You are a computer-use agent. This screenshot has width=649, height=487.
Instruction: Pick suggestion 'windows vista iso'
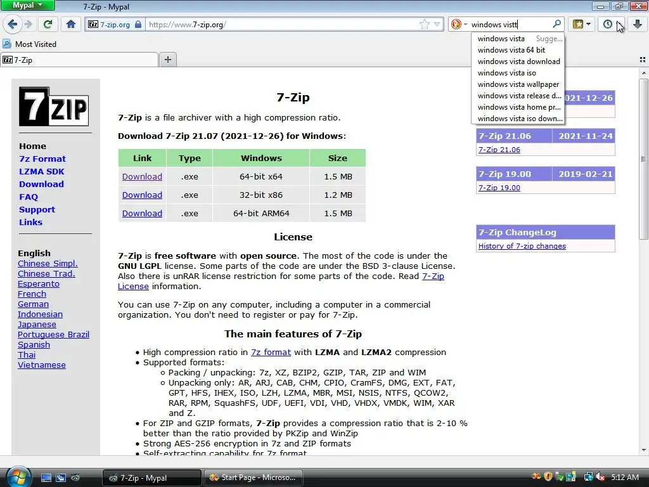coord(518,73)
